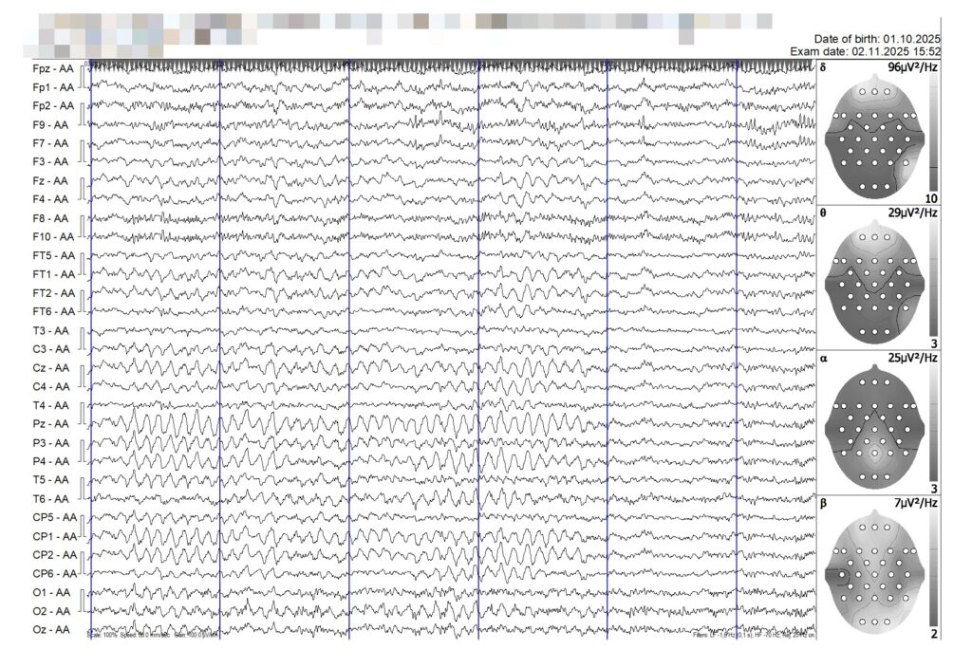Click the Exam date text in header
The width and height of the screenshot is (972, 668).
(x=865, y=51)
